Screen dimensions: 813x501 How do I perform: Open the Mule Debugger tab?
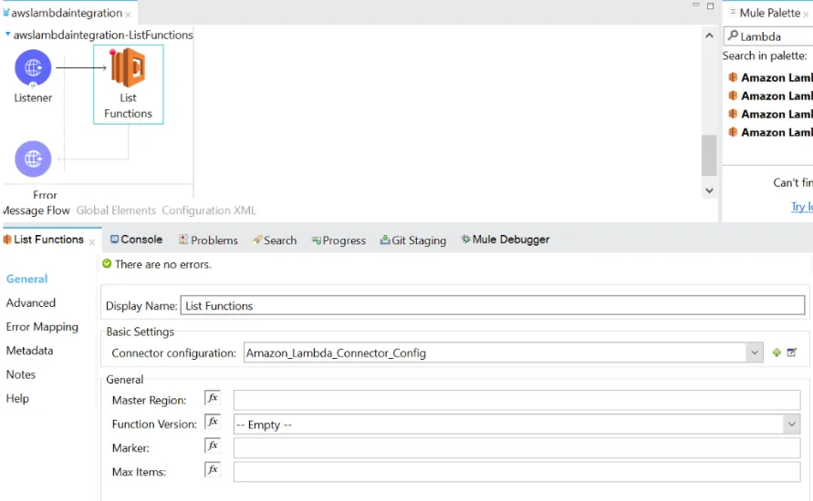[x=505, y=239]
